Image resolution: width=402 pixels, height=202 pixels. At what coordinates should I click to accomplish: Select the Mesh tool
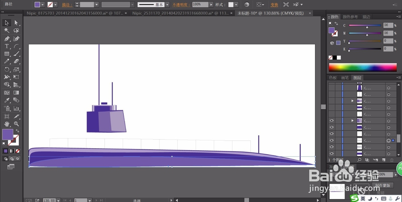[7, 92]
